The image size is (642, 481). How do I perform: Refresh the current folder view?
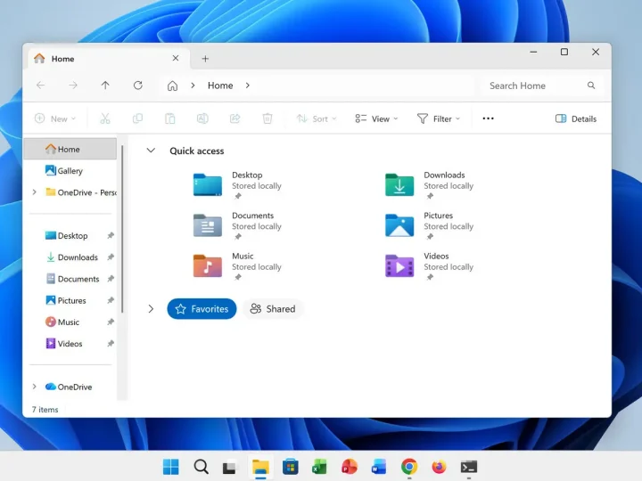tap(138, 86)
